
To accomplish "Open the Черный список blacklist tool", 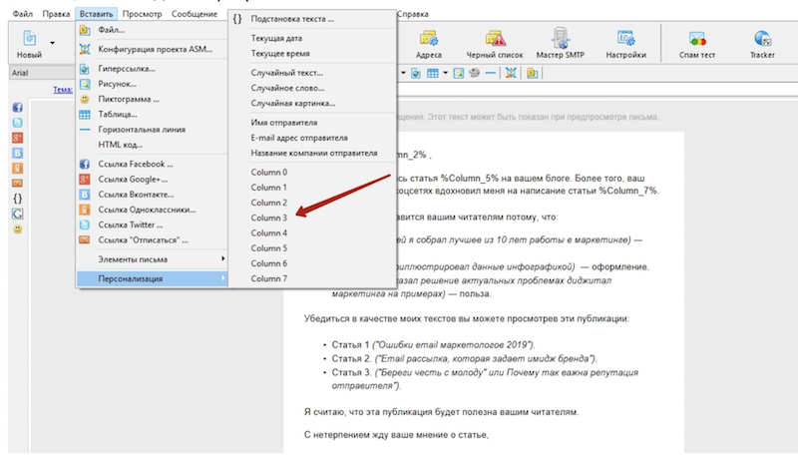I will tap(495, 44).
